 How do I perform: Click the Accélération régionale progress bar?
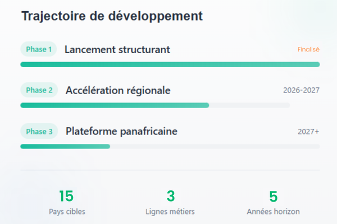click(x=115, y=105)
